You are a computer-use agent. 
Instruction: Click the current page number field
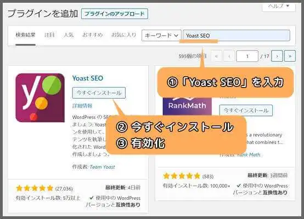247,56
